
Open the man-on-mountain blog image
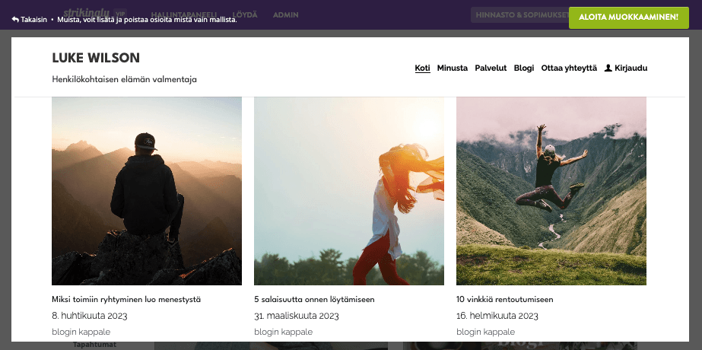[x=147, y=191]
